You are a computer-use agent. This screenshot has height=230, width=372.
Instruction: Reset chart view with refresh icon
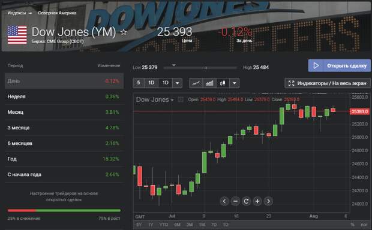click(x=246, y=201)
